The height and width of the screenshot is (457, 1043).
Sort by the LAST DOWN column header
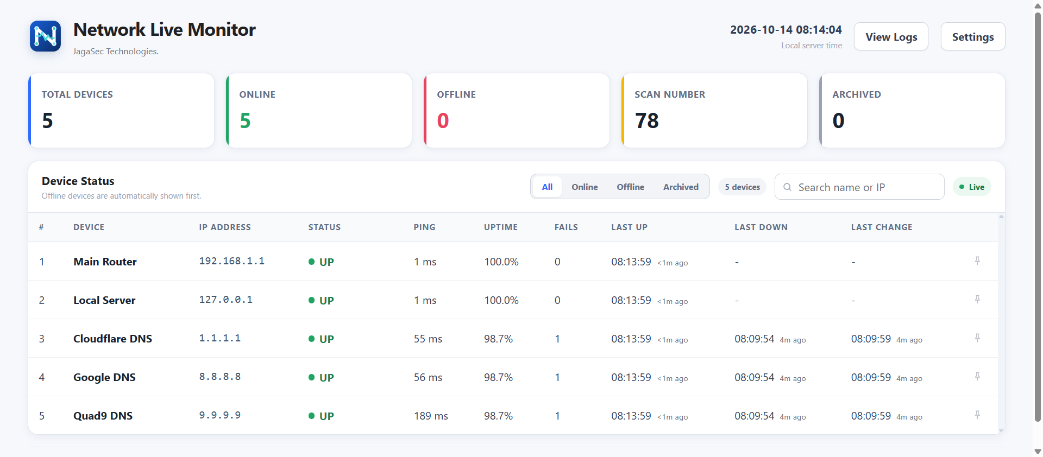(x=761, y=227)
